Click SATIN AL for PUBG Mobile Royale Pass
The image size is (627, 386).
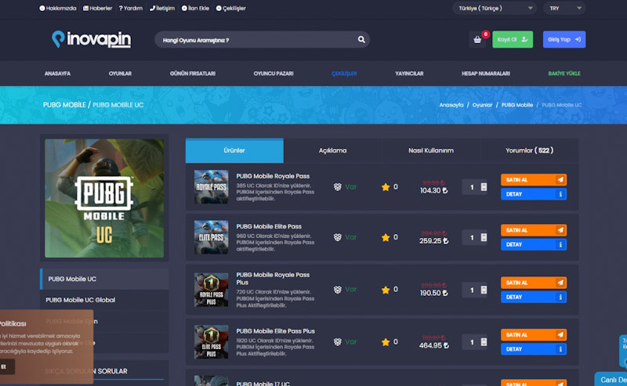(534, 180)
